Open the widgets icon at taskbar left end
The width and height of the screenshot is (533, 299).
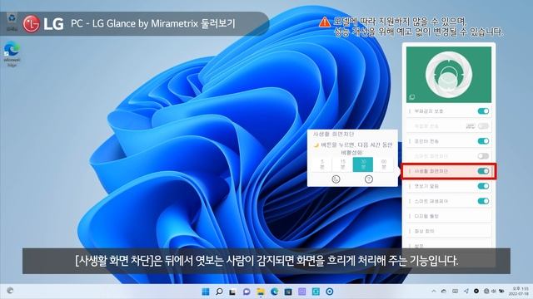point(10,291)
